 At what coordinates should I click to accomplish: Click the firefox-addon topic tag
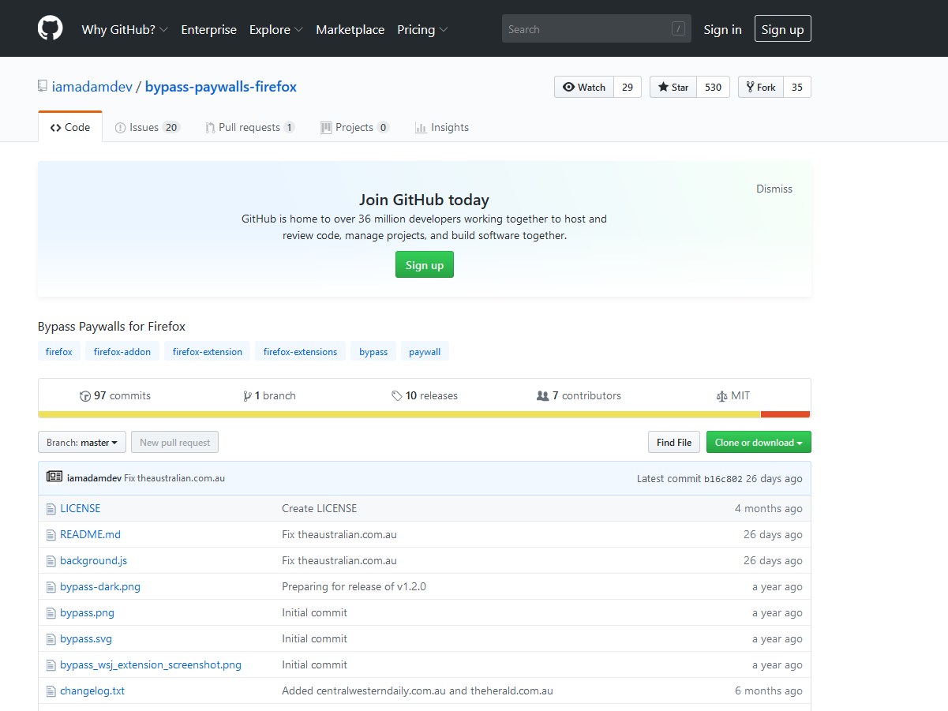point(122,351)
